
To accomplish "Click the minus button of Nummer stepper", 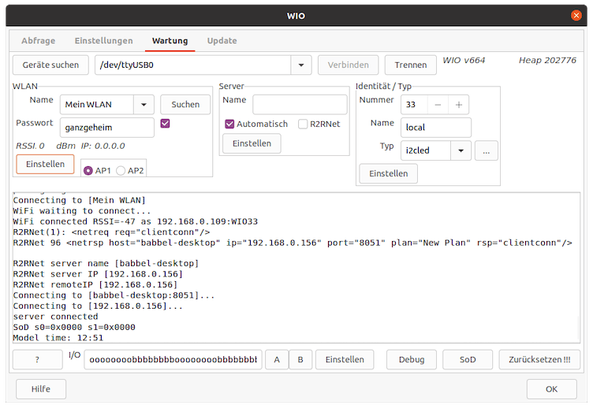I will click(438, 105).
